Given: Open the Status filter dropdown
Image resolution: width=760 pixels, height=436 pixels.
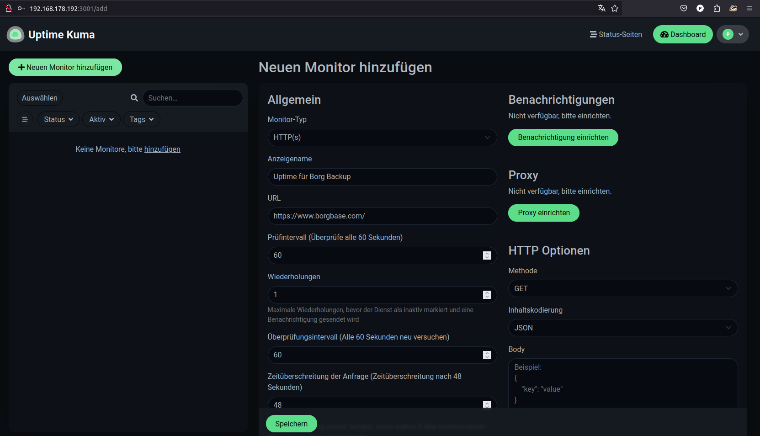Looking at the screenshot, I should pos(58,119).
